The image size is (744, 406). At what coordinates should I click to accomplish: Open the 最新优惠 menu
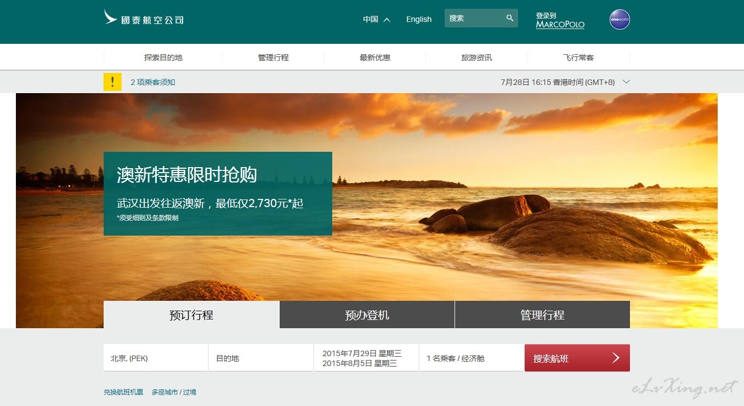pyautogui.click(x=375, y=58)
